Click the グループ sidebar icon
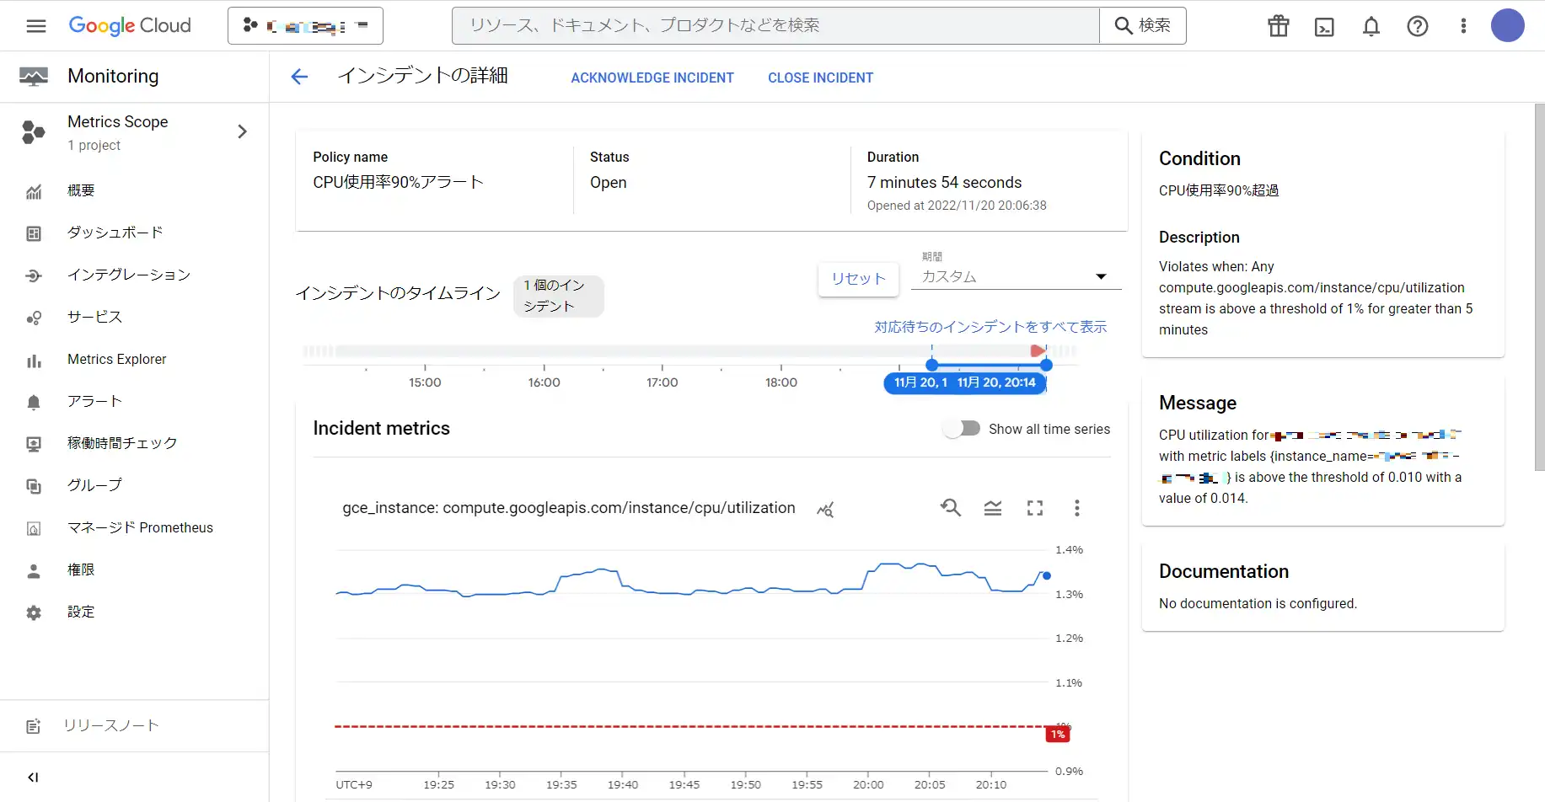 tap(34, 486)
